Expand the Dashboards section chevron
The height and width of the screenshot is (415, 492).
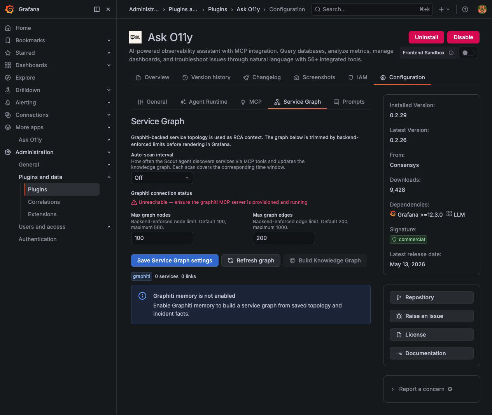(109, 65)
